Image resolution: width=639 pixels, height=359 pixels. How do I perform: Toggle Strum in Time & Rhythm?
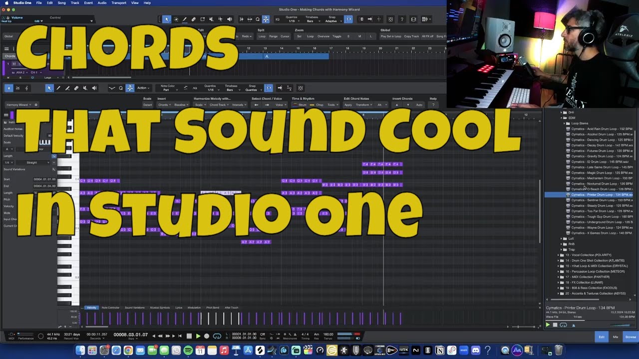[x=300, y=105]
